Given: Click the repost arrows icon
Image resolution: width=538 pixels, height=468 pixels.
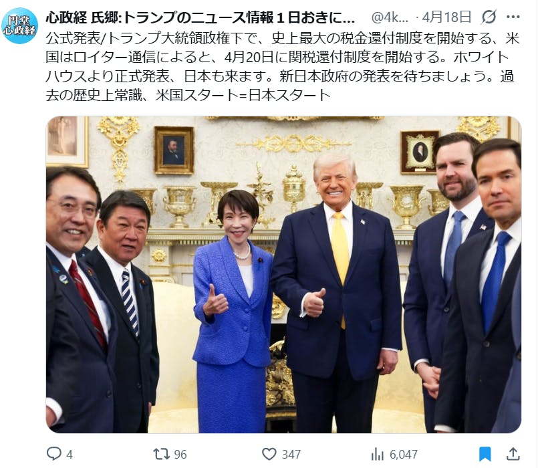Looking at the screenshot, I should pyautogui.click(x=161, y=454).
